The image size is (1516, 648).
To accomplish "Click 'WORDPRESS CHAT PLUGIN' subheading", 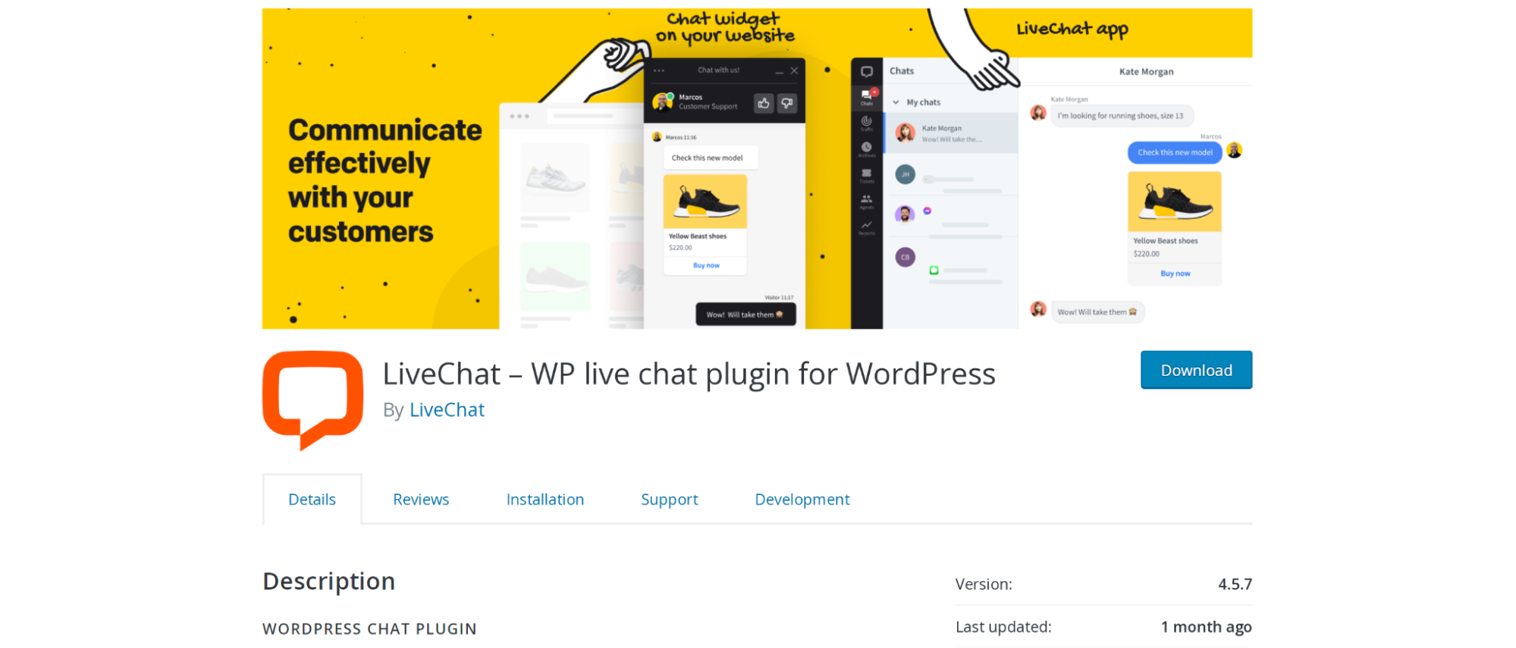I will (x=369, y=629).
